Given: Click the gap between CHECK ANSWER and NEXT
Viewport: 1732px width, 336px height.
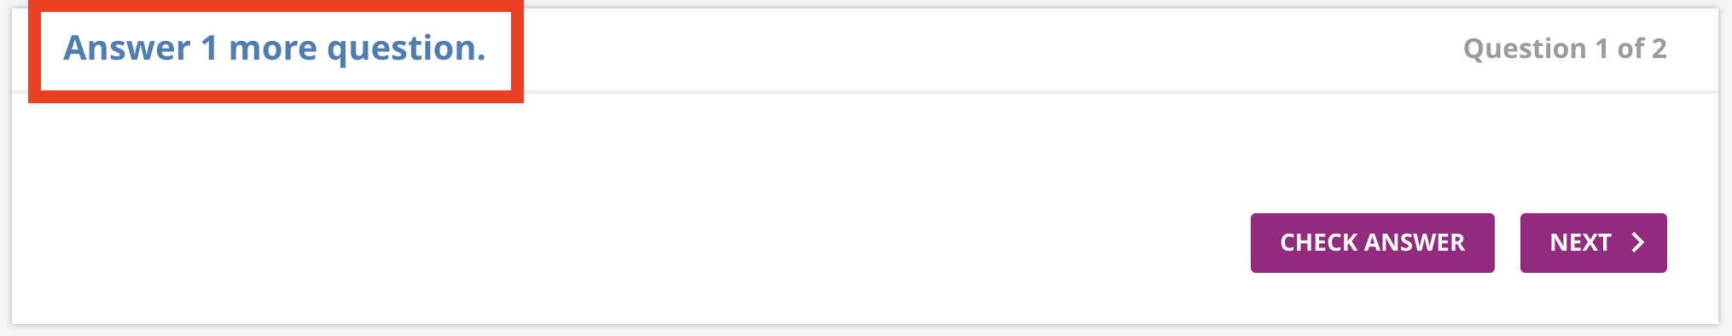Looking at the screenshot, I should (1508, 243).
